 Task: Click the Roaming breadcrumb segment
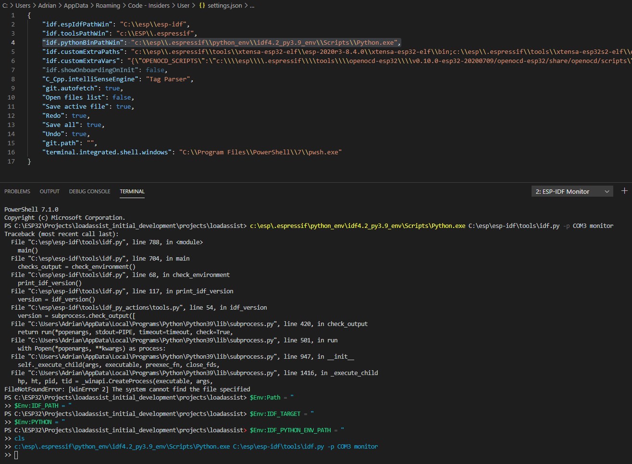coord(108,5)
